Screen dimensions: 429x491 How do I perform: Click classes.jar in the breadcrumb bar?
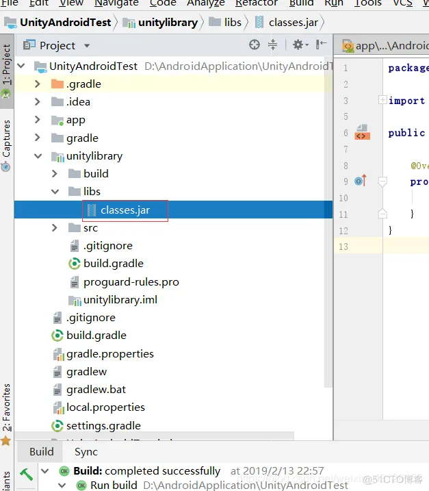point(294,23)
